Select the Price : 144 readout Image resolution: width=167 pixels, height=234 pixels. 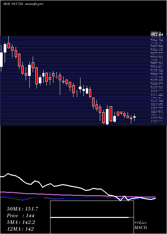coord(21,216)
